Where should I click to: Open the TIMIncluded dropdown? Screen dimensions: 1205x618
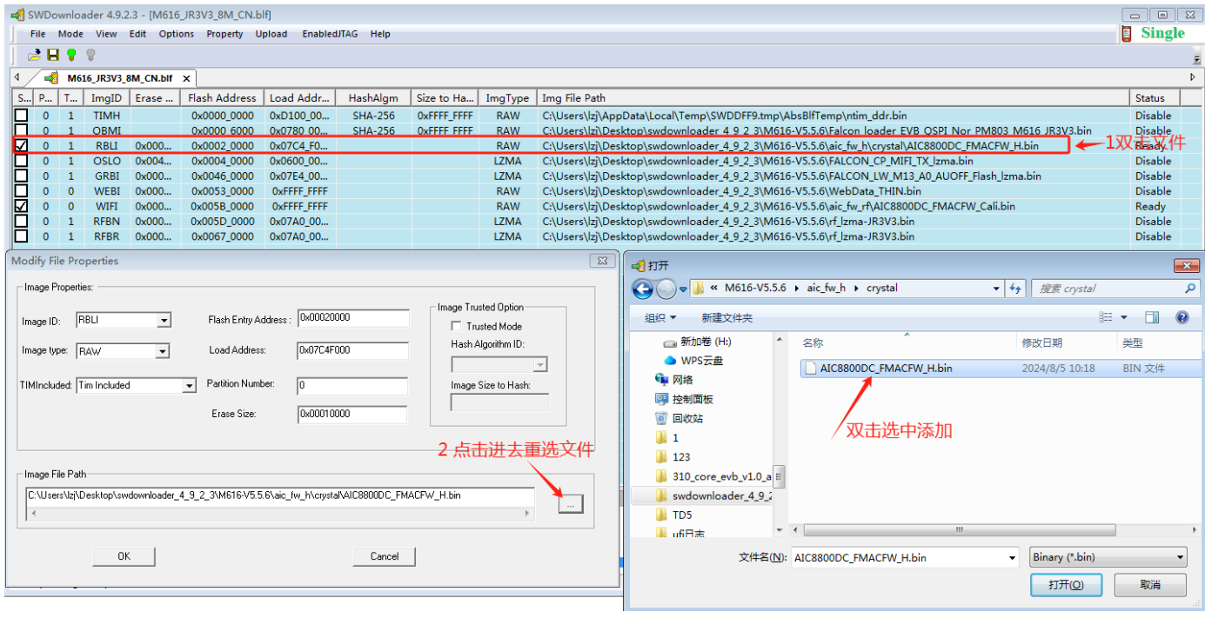190,385
